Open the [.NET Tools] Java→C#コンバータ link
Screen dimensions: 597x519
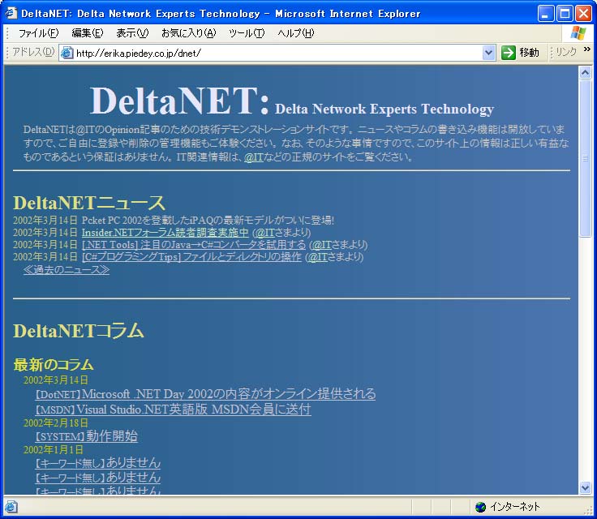[194, 244]
